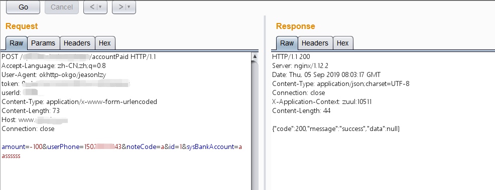Screen dimensions: 495x190
Task: Go forward with the next history arrow button
Action: pyautogui.click(x=123, y=7)
